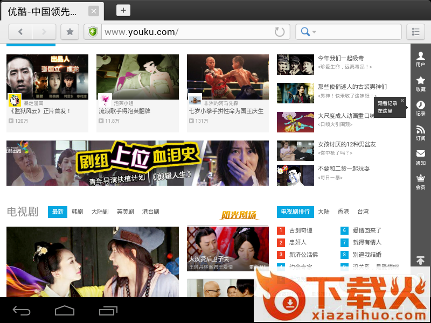Open 通知 notifications envelope icon
The height and width of the screenshot is (323, 431).
tap(421, 158)
